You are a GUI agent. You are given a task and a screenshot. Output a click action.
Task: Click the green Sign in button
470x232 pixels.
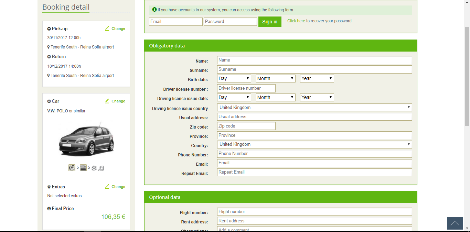(270, 22)
